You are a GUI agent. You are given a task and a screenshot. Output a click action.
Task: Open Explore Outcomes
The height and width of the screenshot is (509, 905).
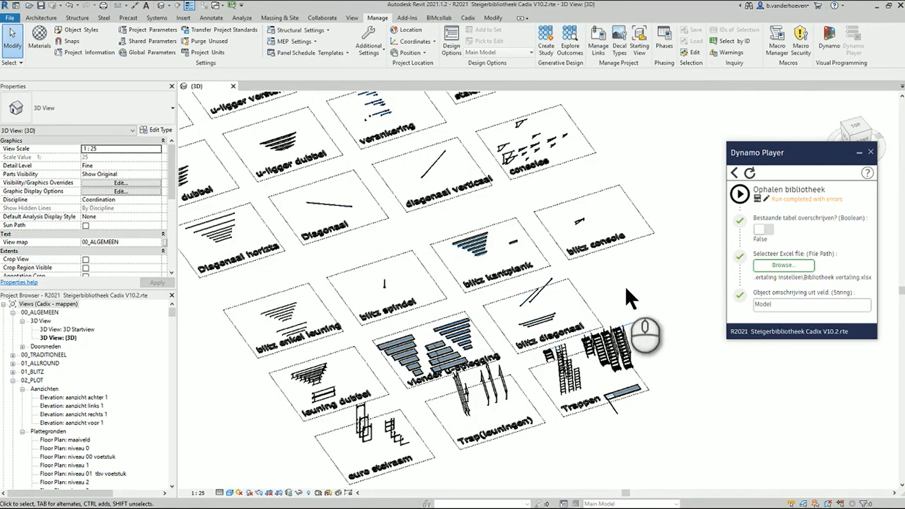[x=570, y=41]
